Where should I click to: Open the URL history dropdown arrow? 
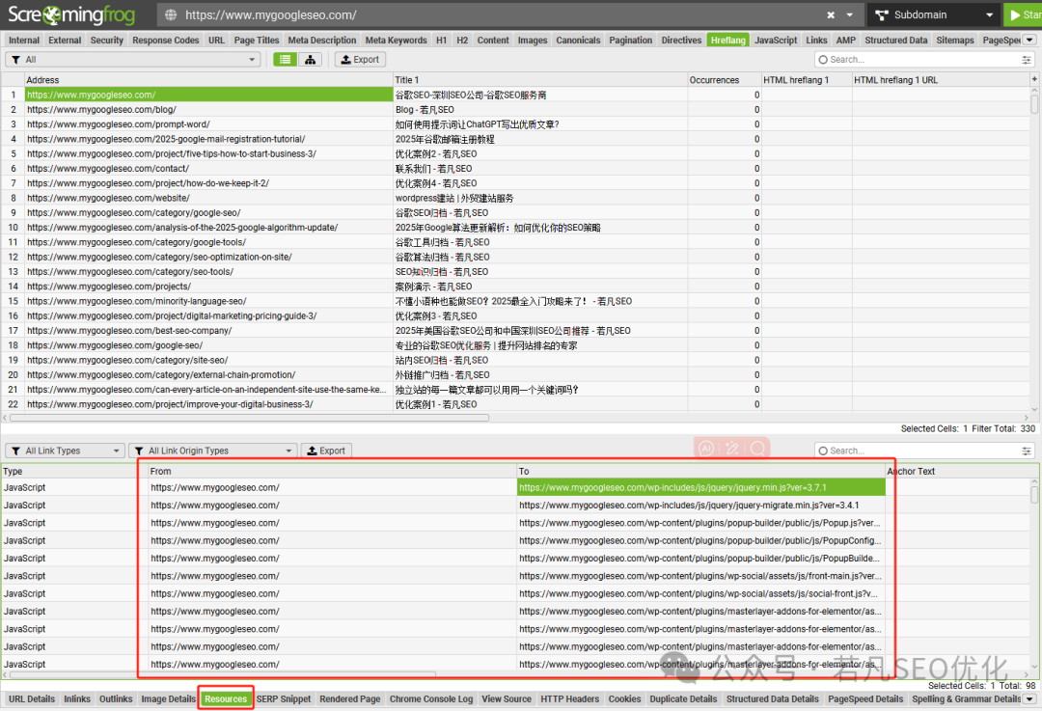(849, 14)
